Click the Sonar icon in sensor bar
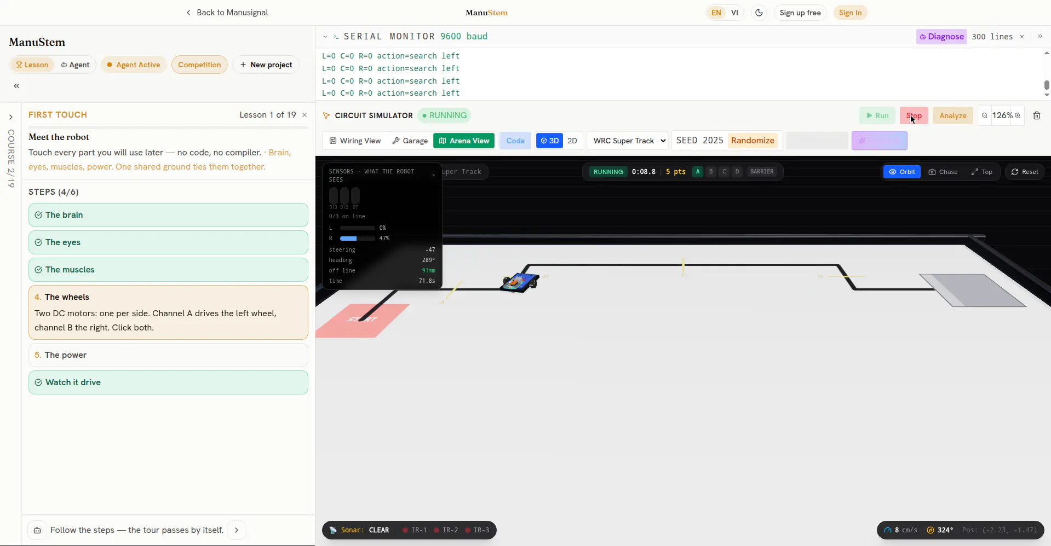The width and height of the screenshot is (1051, 546). [x=333, y=530]
